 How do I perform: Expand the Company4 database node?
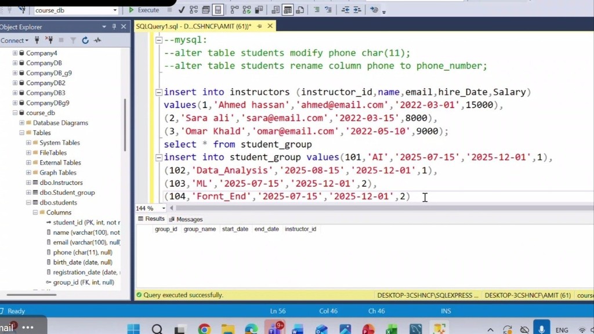(15, 53)
